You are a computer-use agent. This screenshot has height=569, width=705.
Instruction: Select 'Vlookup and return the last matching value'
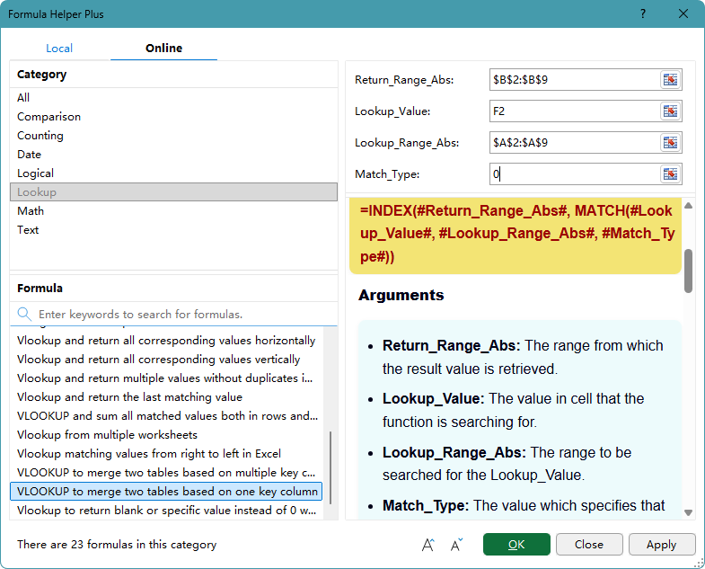[x=166, y=397]
